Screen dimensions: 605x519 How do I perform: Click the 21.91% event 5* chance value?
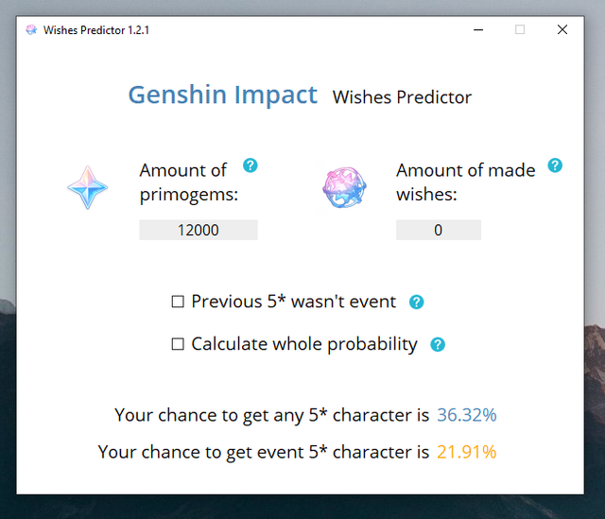[x=466, y=452]
